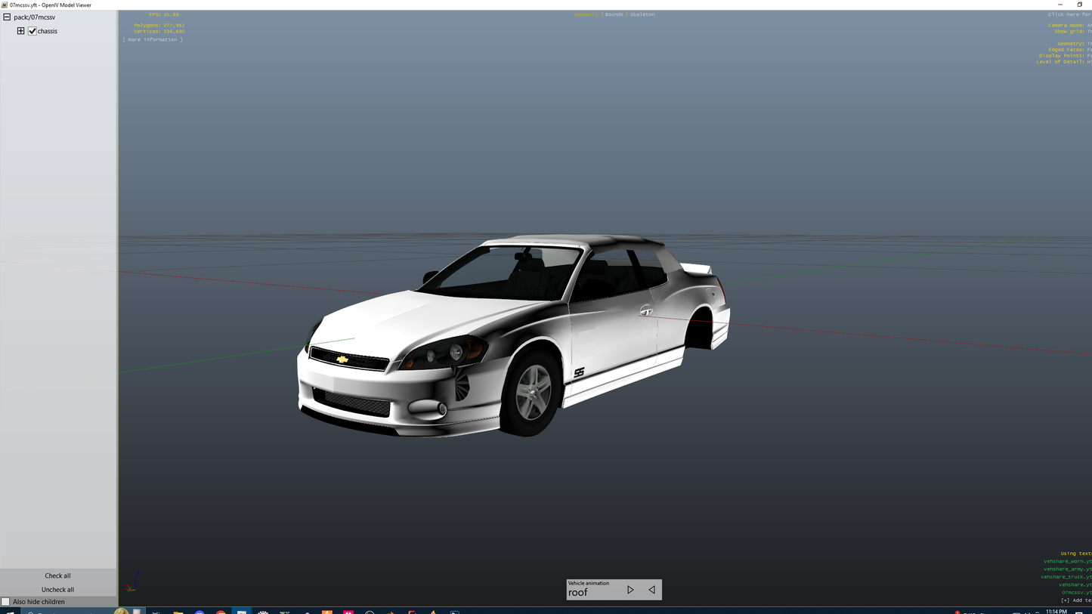This screenshot has width=1092, height=614.
Task: Switch to the Bounds view tab
Action: [x=614, y=14]
